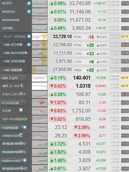The height and width of the screenshot is (172, 129).
Task: Open the S&P500 index link
Action: [8, 28]
